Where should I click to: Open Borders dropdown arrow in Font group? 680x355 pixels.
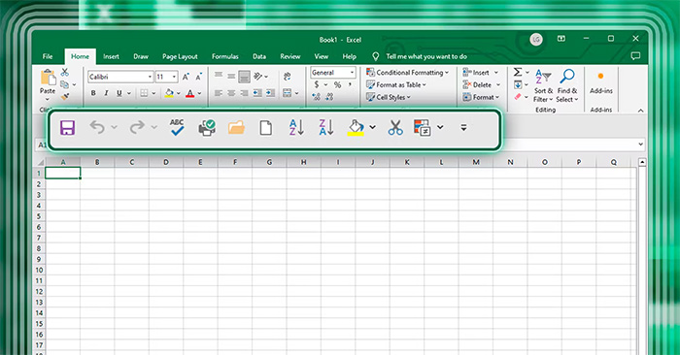153,93
